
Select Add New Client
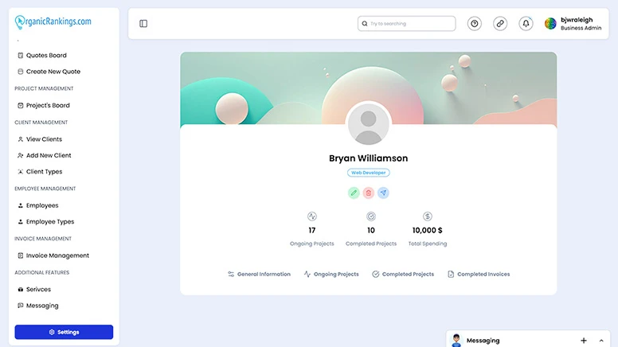45,155
